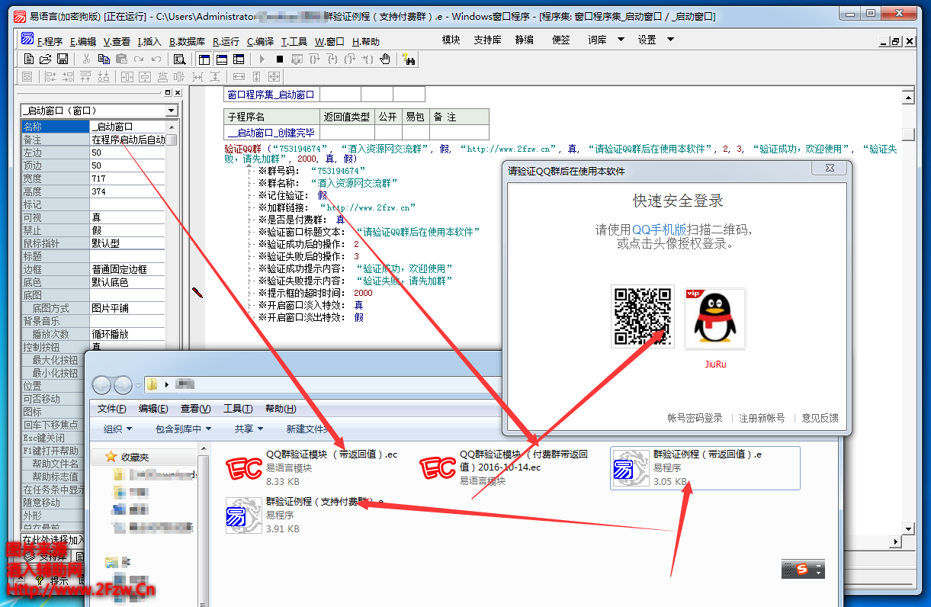The height and width of the screenshot is (607, 931).
Task: Click the 窗口程序集_启动窗口 cell in the code editor
Action: click(271, 95)
